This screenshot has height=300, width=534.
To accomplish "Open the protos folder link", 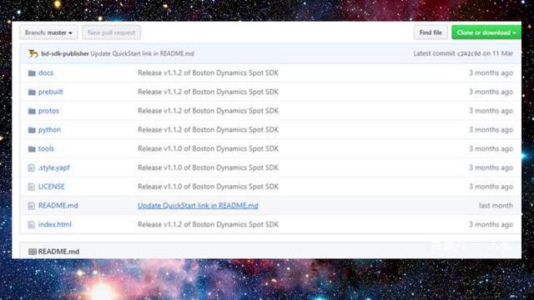I will click(48, 111).
